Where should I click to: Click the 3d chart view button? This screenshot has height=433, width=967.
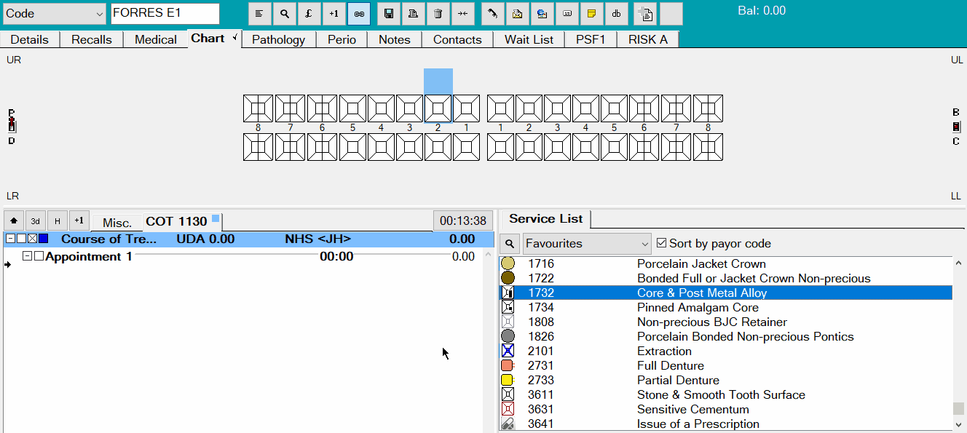35,221
